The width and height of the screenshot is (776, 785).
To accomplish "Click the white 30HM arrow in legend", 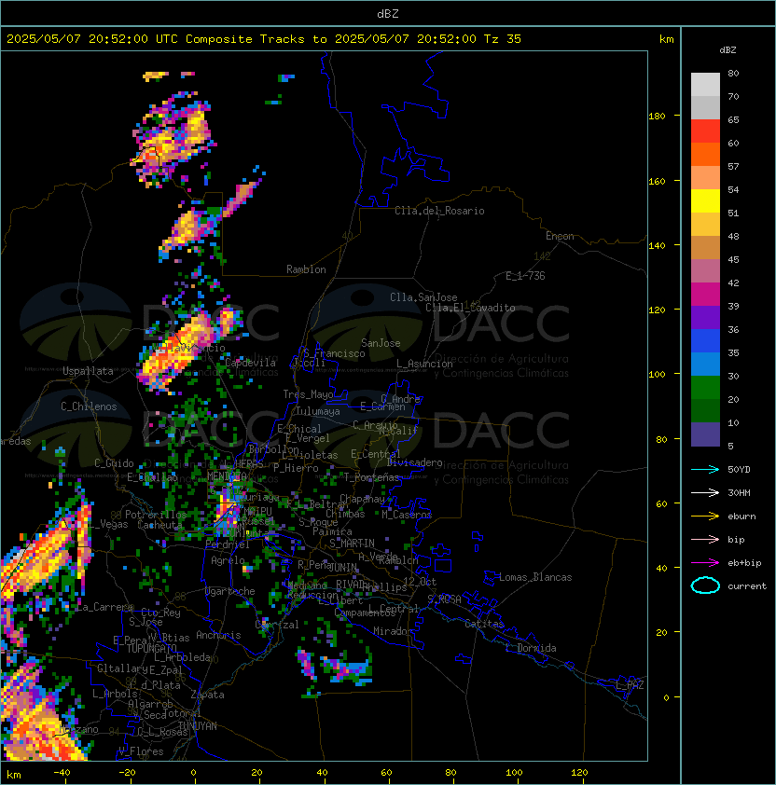I will tap(705, 492).
